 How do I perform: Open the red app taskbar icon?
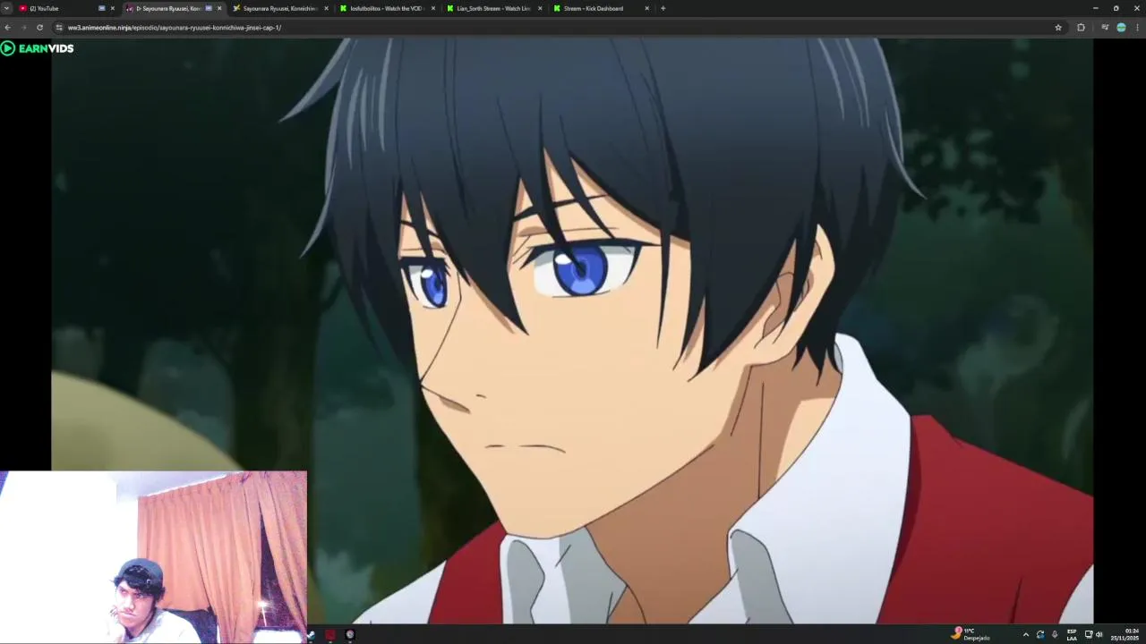point(329,635)
